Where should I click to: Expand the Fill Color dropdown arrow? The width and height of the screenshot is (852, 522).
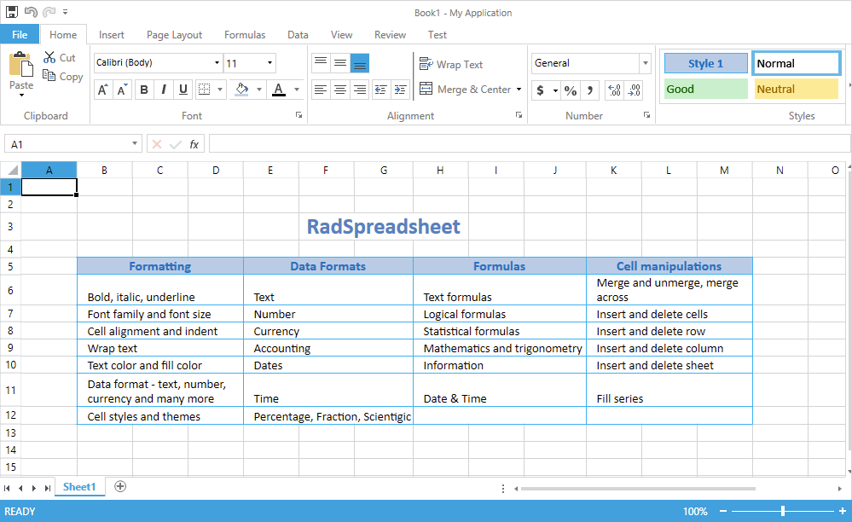[x=259, y=89]
